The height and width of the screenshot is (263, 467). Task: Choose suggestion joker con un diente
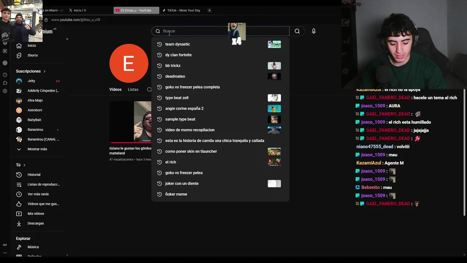[x=220, y=183]
